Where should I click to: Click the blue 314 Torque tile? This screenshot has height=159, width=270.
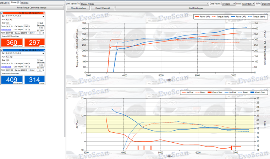(34, 79)
